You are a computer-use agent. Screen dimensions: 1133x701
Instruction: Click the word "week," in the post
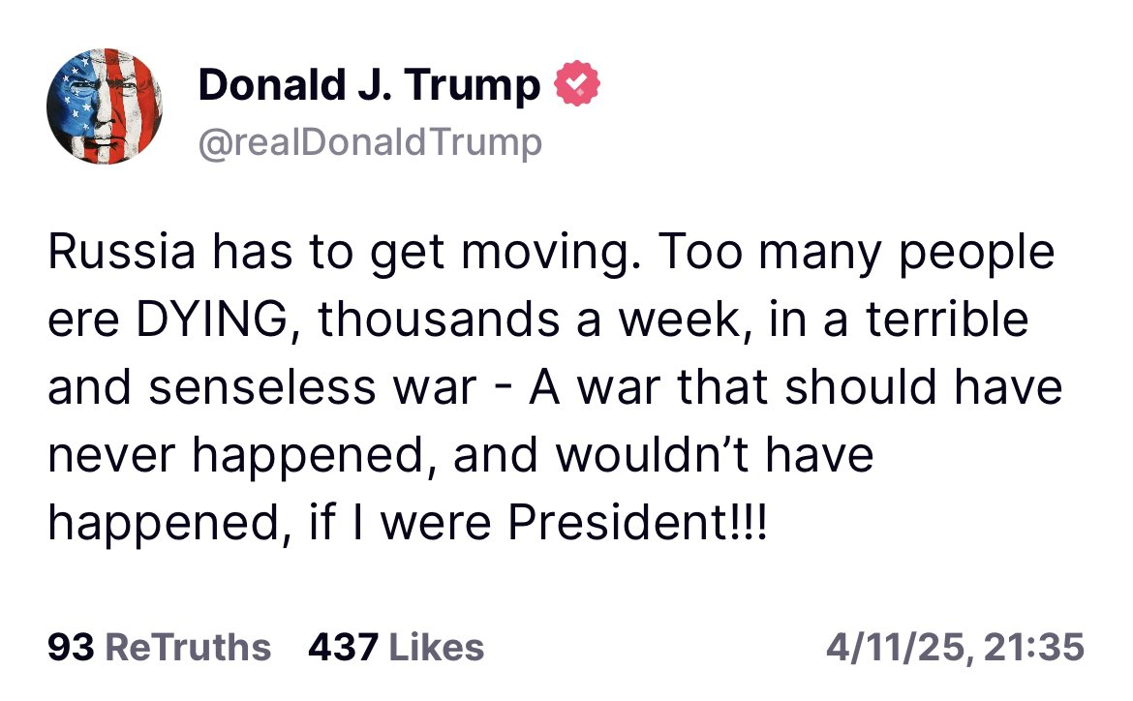683,320
